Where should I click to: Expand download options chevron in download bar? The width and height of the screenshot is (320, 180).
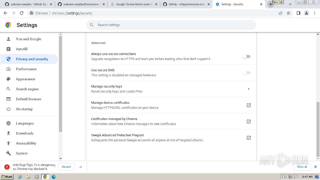(x=81, y=167)
